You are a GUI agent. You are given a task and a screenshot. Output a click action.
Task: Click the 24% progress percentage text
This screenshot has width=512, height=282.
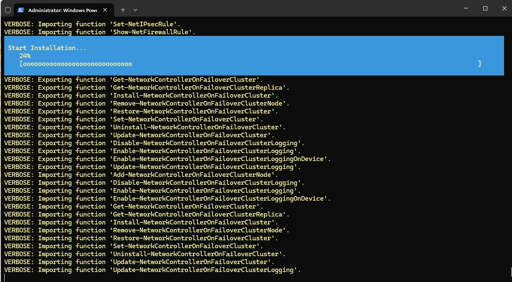click(25, 56)
